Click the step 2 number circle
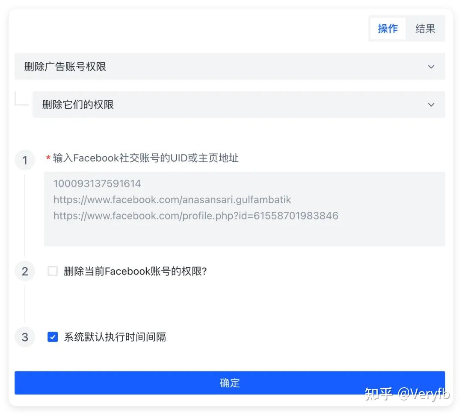This screenshot has width=462, height=415. (x=24, y=271)
